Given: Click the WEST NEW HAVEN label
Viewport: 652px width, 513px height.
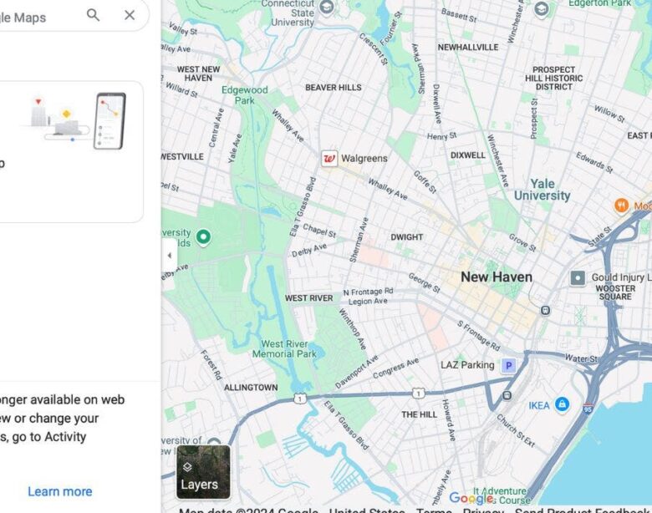Looking at the screenshot, I should [198, 74].
